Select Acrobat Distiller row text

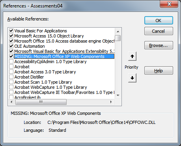(29, 77)
